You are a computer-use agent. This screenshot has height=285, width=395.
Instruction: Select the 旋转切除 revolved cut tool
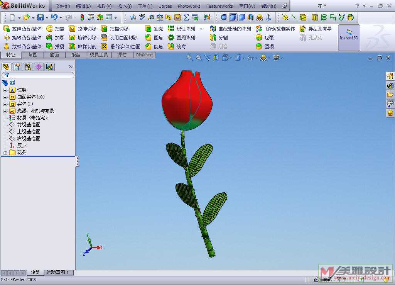[83, 37]
